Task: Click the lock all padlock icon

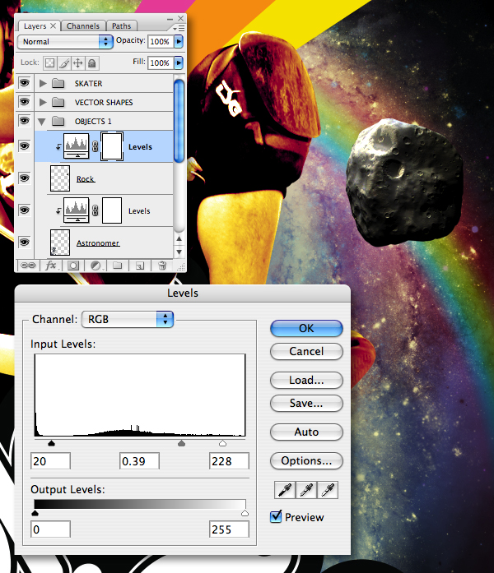Action: pyautogui.click(x=92, y=63)
